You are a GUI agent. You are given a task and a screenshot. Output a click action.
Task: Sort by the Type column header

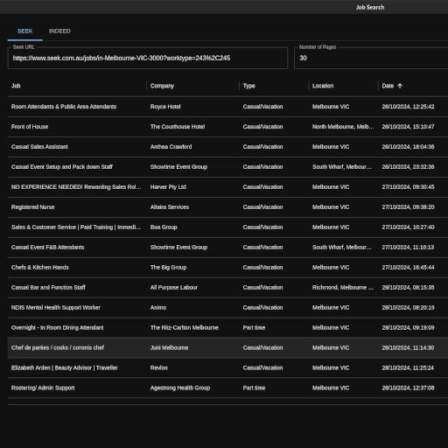point(249,86)
